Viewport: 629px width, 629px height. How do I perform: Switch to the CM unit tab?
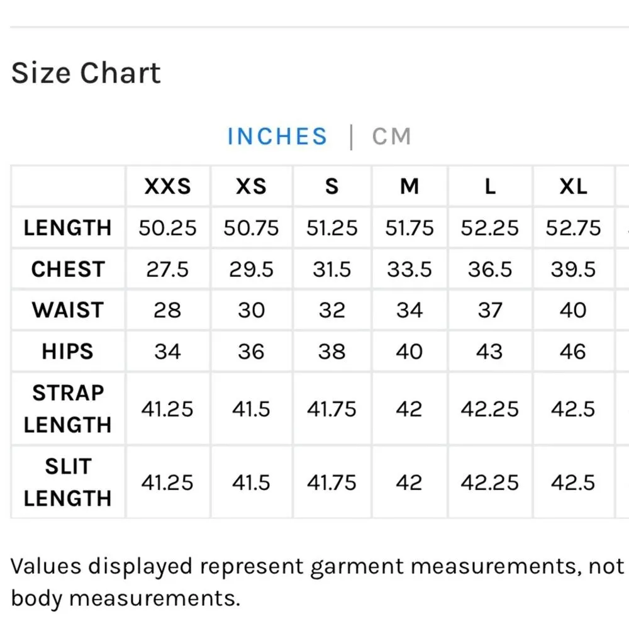391,136
